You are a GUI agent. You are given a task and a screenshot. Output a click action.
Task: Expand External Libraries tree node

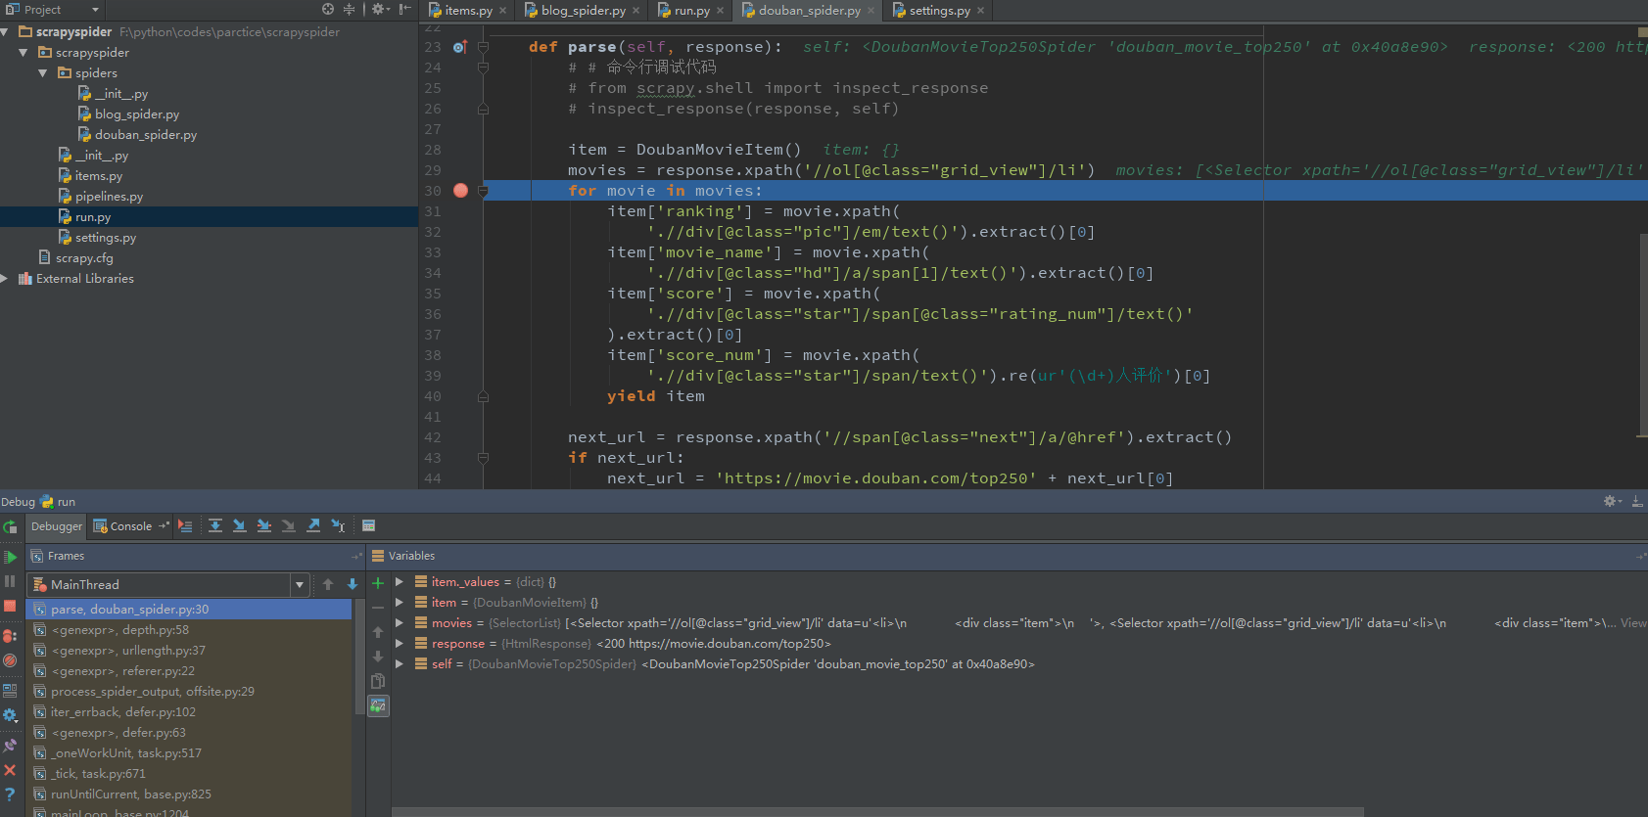coord(5,279)
